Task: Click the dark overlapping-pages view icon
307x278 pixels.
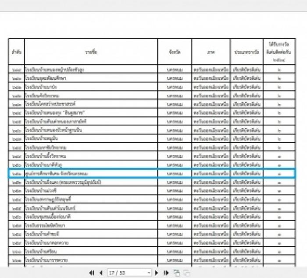Action: [x=177, y=273]
